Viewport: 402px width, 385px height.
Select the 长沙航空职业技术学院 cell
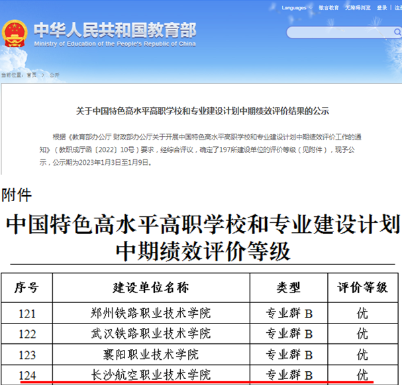pyautogui.click(x=151, y=375)
